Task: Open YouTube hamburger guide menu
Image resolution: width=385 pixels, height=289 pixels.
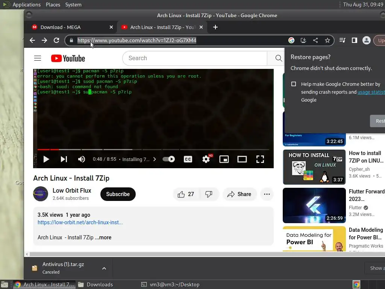Action: click(x=38, y=58)
